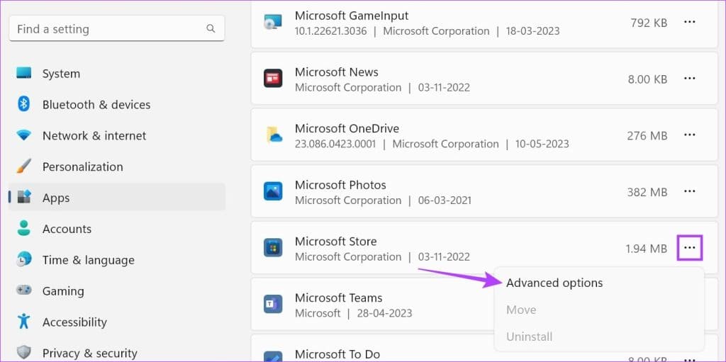Click GameInput version 10.1.22621.3036 text
Viewport: 726px width, 362px height.
(330, 31)
